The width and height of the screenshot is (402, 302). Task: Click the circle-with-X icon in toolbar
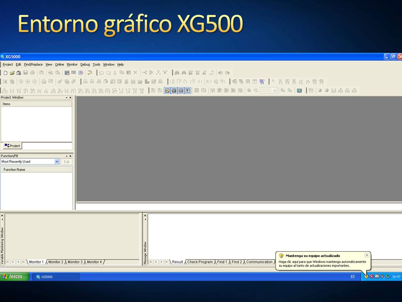coord(35,82)
